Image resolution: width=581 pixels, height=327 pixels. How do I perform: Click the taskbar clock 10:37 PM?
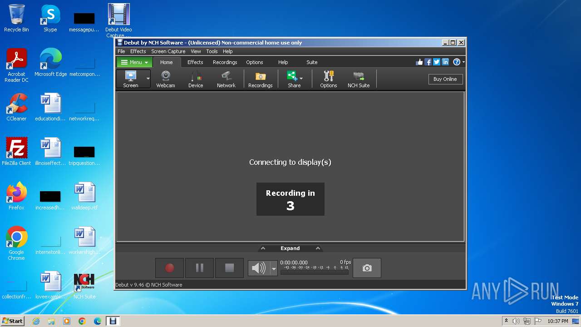point(557,321)
